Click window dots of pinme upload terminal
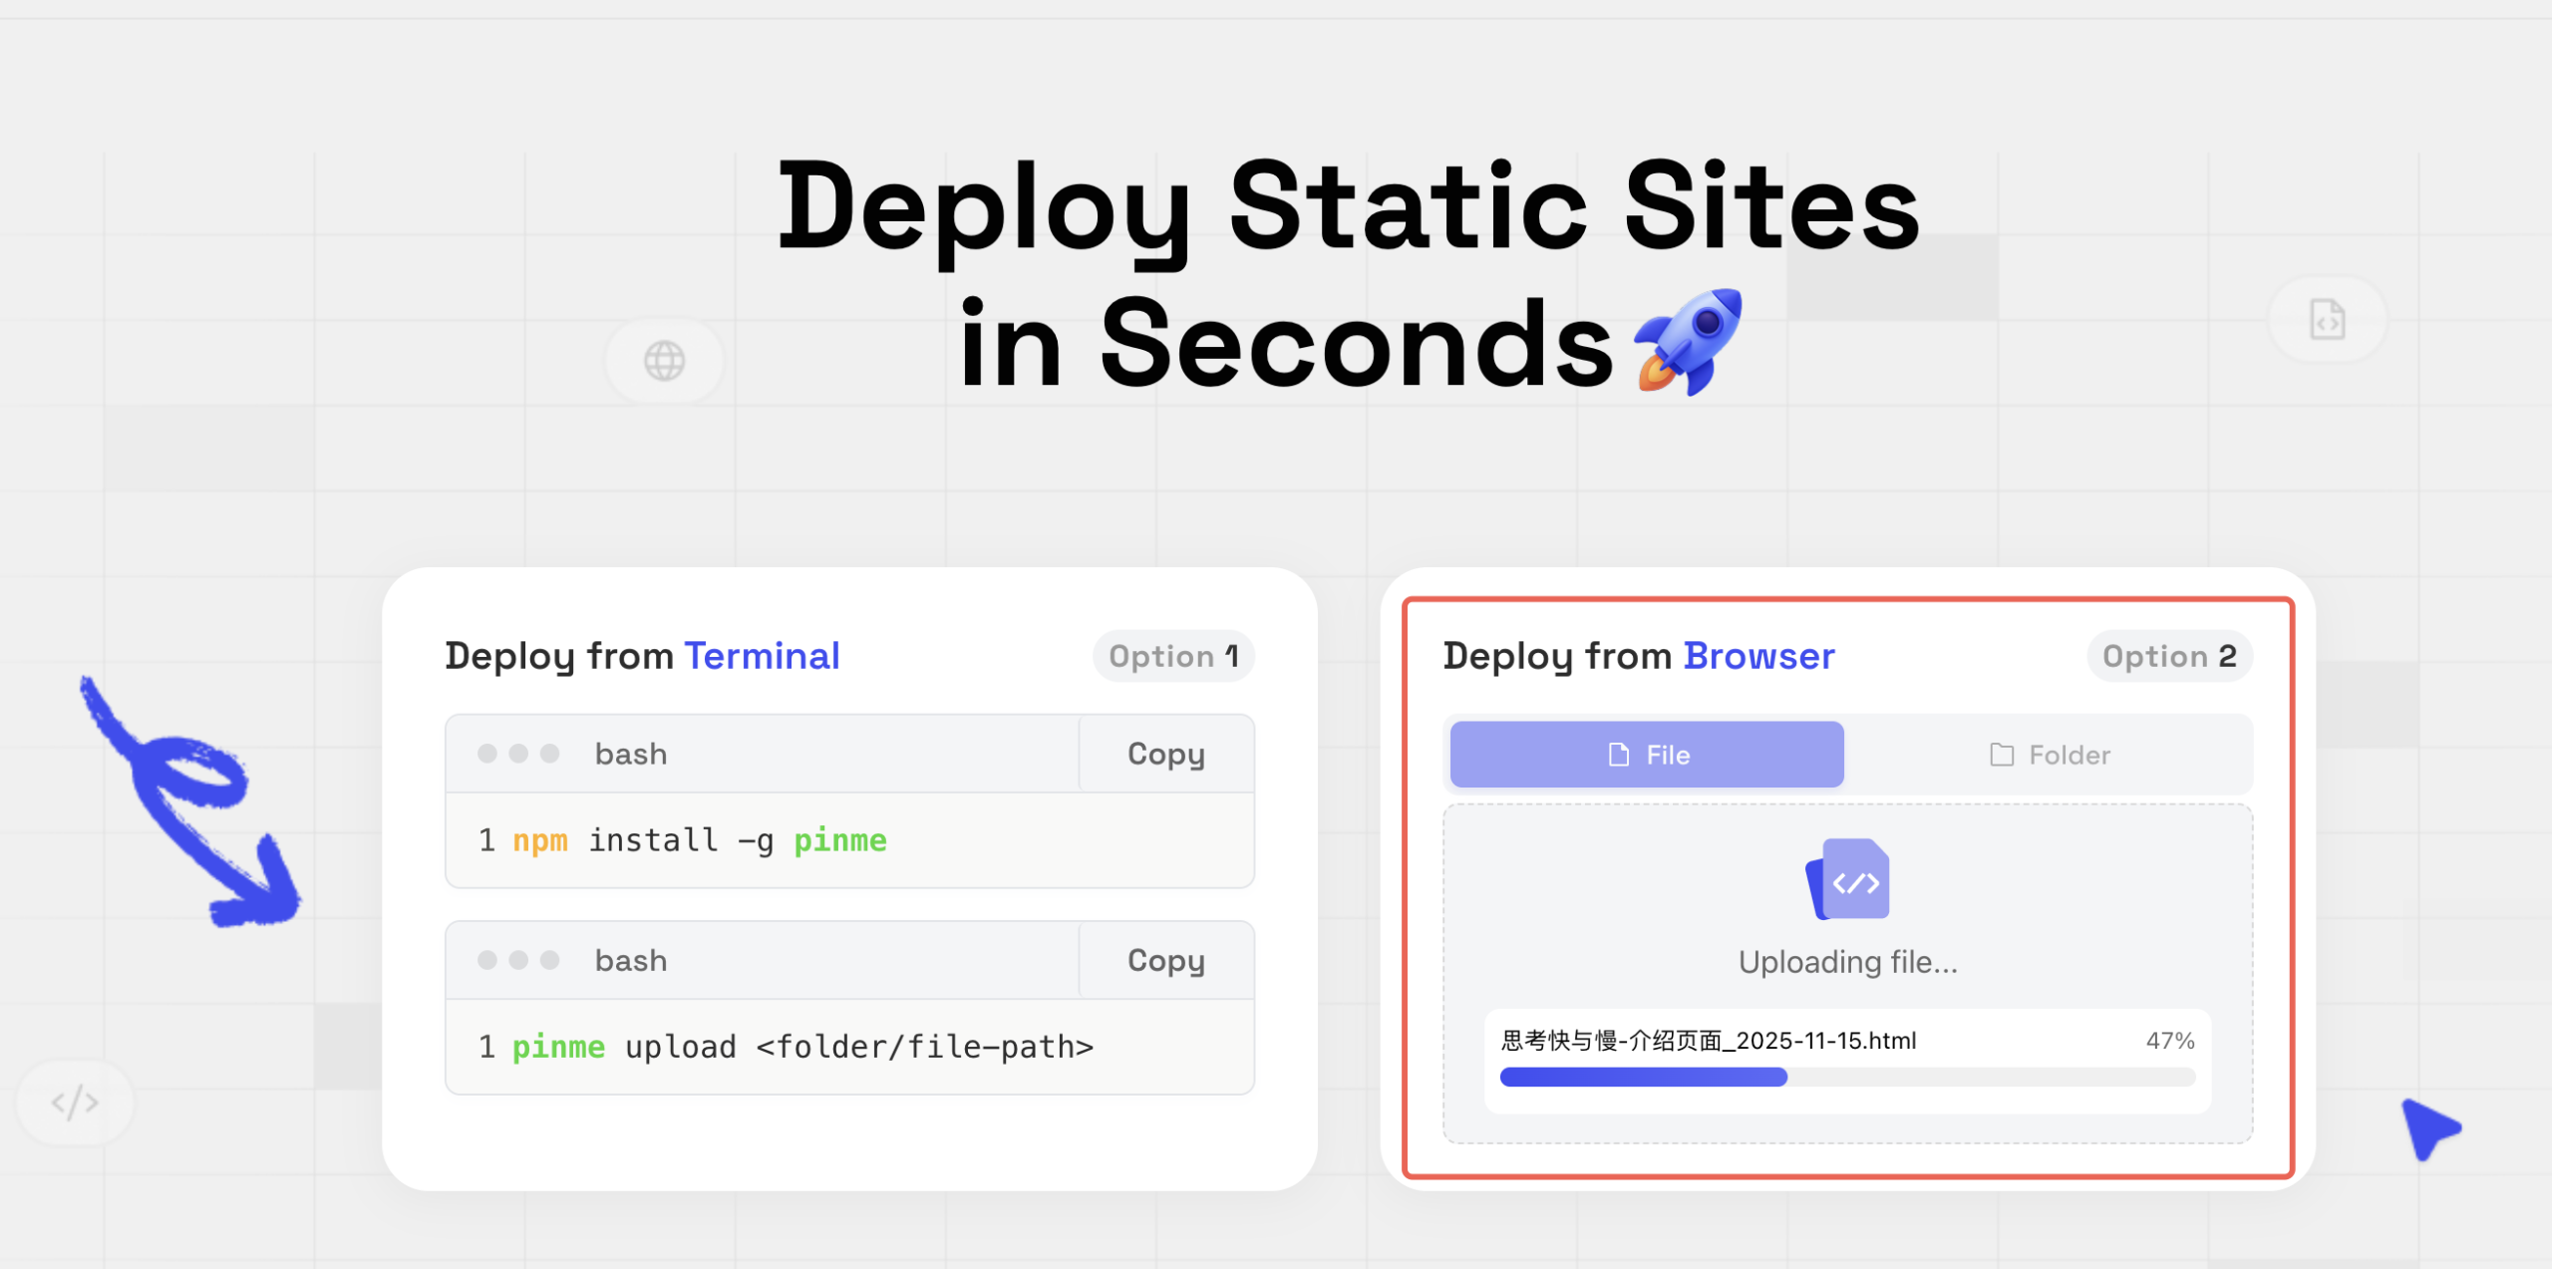The image size is (2552, 1269). (x=518, y=960)
